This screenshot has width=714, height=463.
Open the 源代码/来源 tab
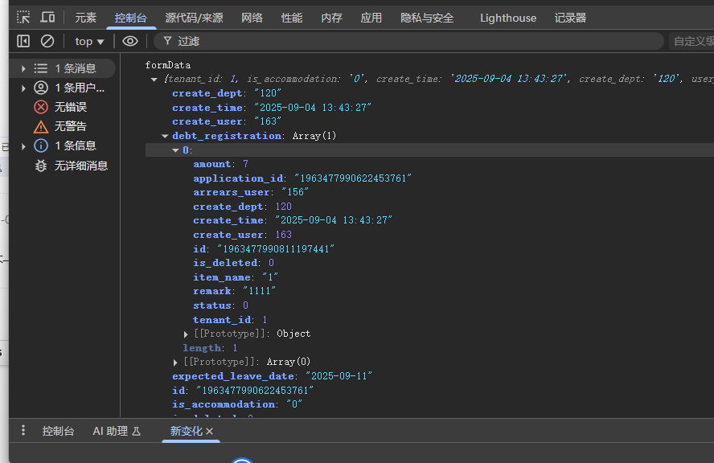pos(194,18)
